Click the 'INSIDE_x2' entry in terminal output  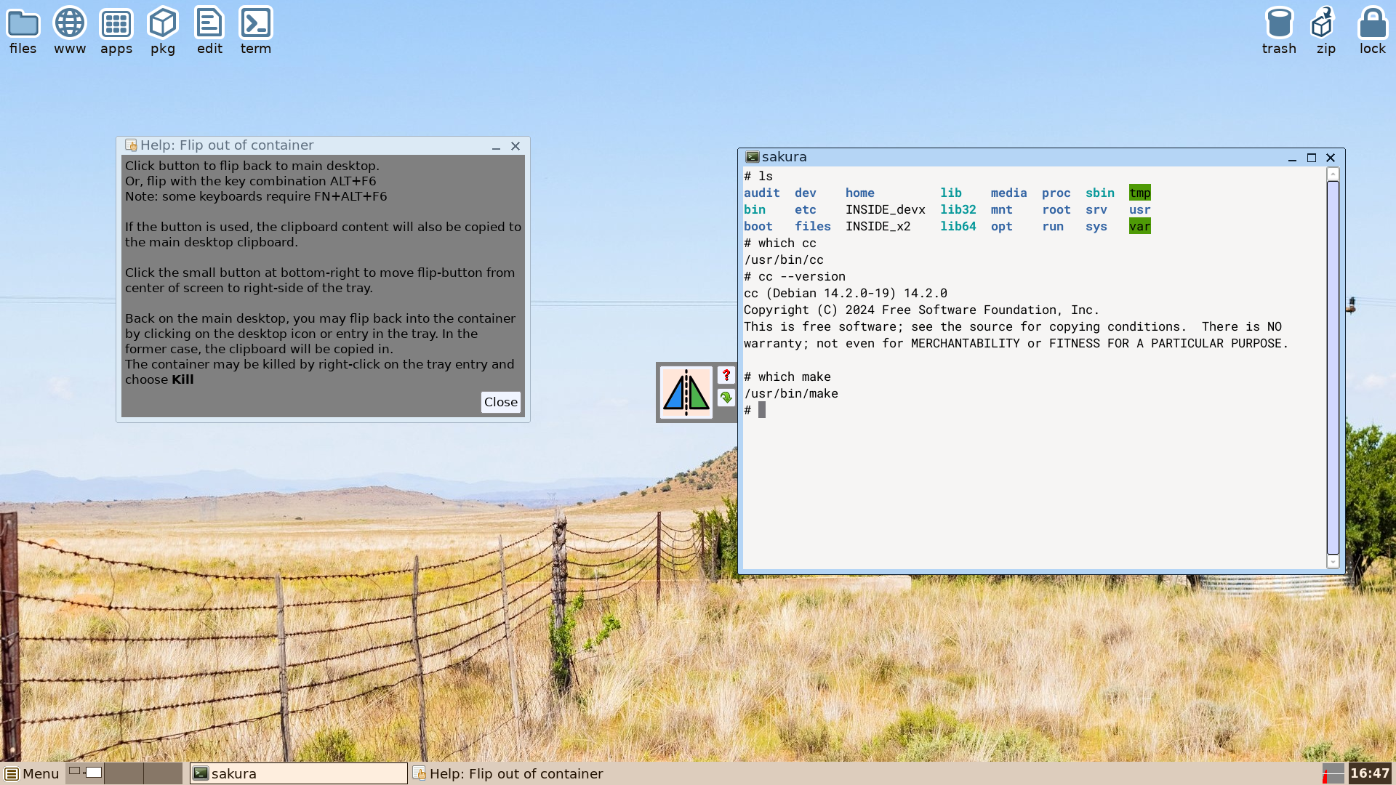(x=878, y=226)
